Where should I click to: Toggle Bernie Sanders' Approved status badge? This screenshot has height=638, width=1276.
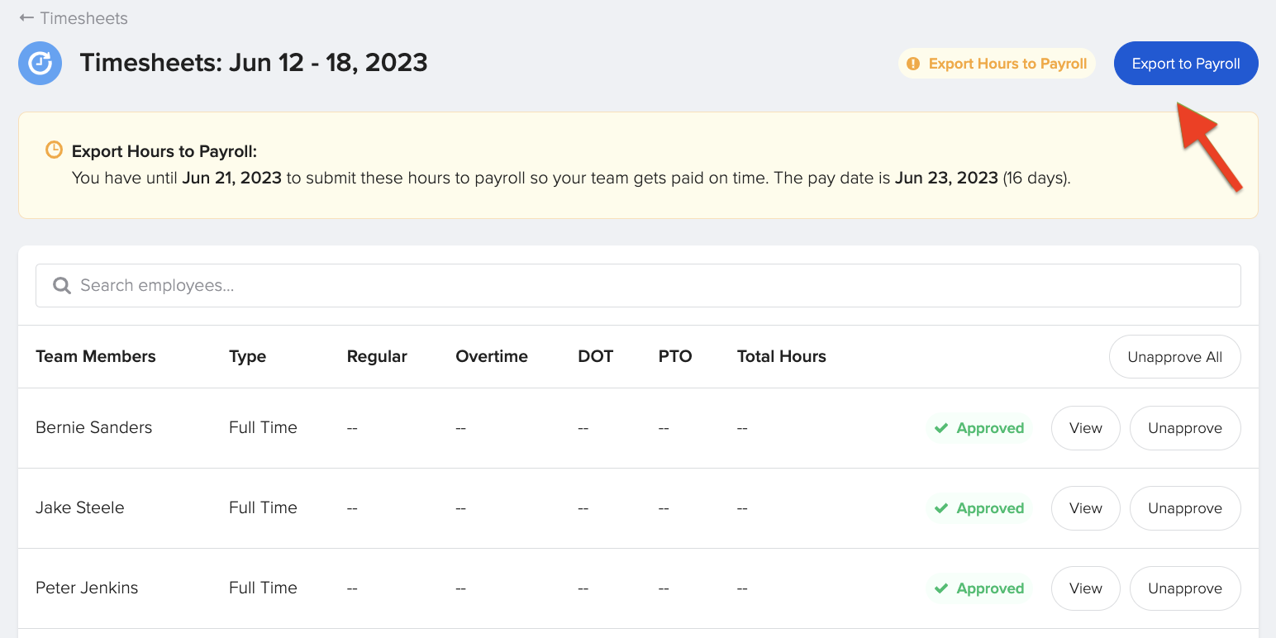click(979, 428)
